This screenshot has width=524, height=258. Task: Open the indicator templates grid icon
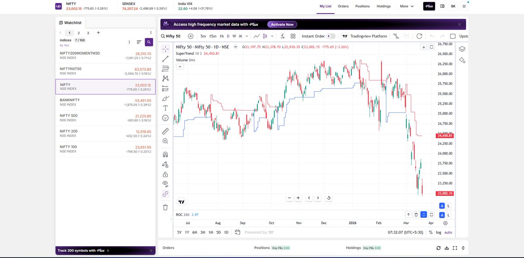tap(293, 36)
